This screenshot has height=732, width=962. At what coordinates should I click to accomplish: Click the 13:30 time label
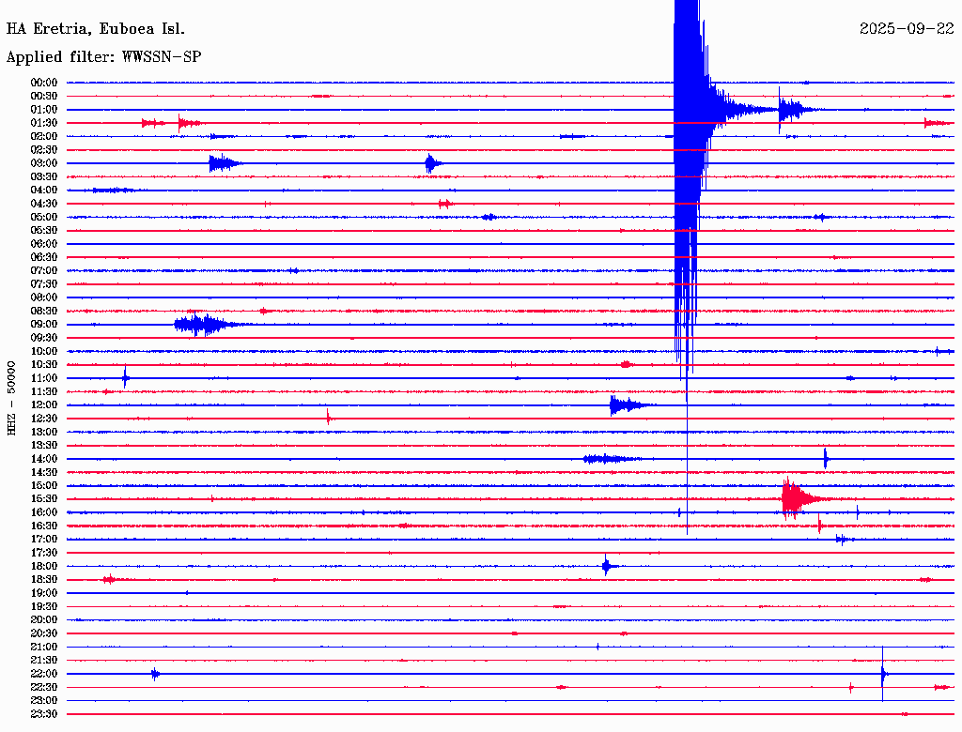(44, 445)
